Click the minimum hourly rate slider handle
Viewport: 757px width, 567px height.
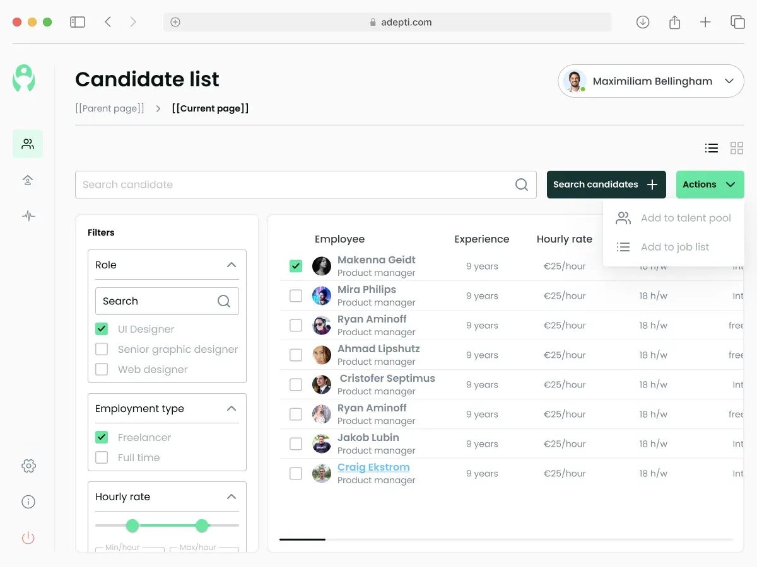click(x=132, y=525)
